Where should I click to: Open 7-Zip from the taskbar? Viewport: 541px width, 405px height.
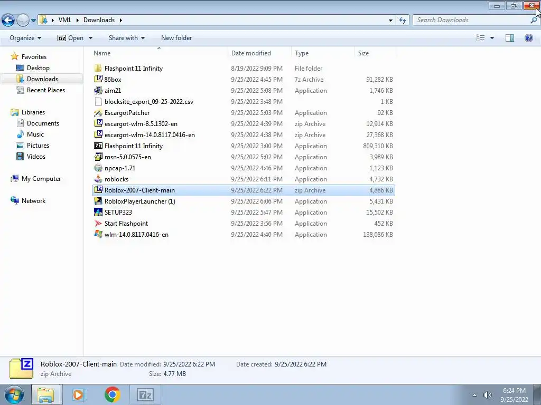[145, 394]
